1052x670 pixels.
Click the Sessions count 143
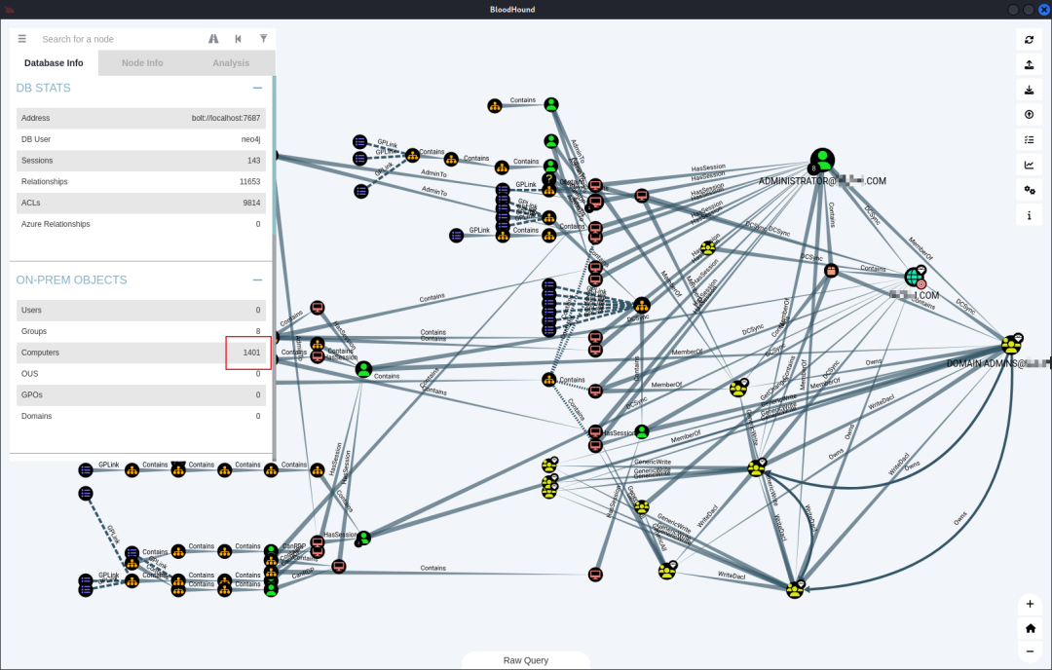pyautogui.click(x=253, y=161)
